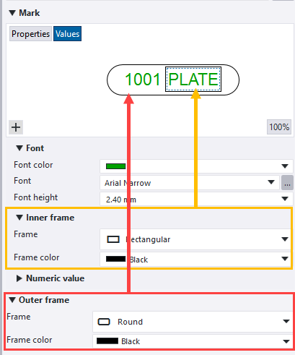Collapse the Font section
Viewport: 295px width, 355px height.
19,148
